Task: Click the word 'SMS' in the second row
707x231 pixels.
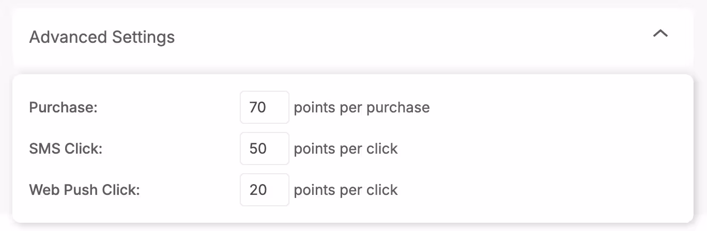Action: (x=45, y=148)
